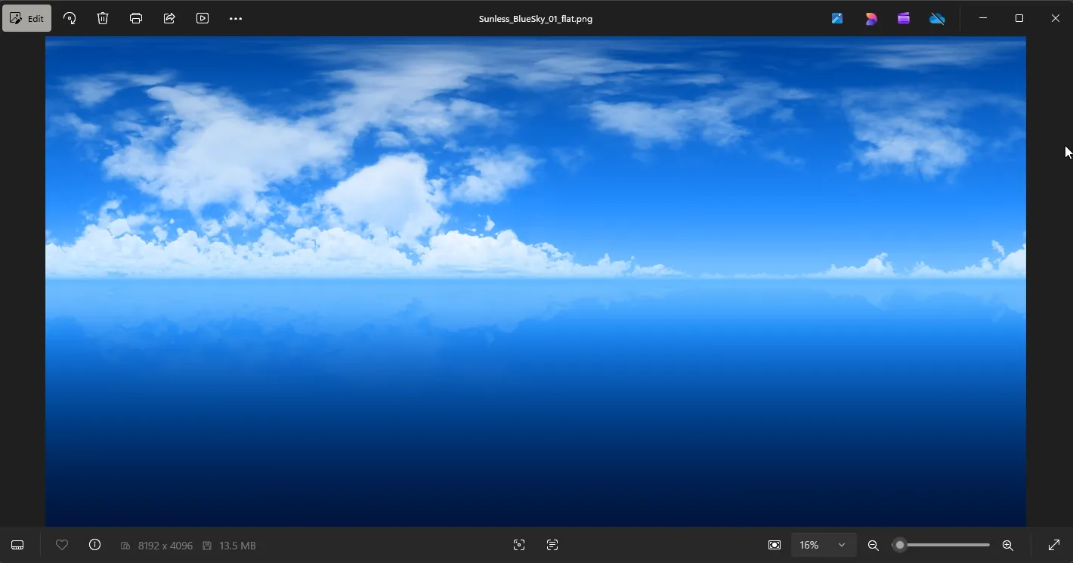Click the crossed-out OneDrive cloud icon
Image resolution: width=1073 pixels, height=563 pixels.
(x=938, y=18)
